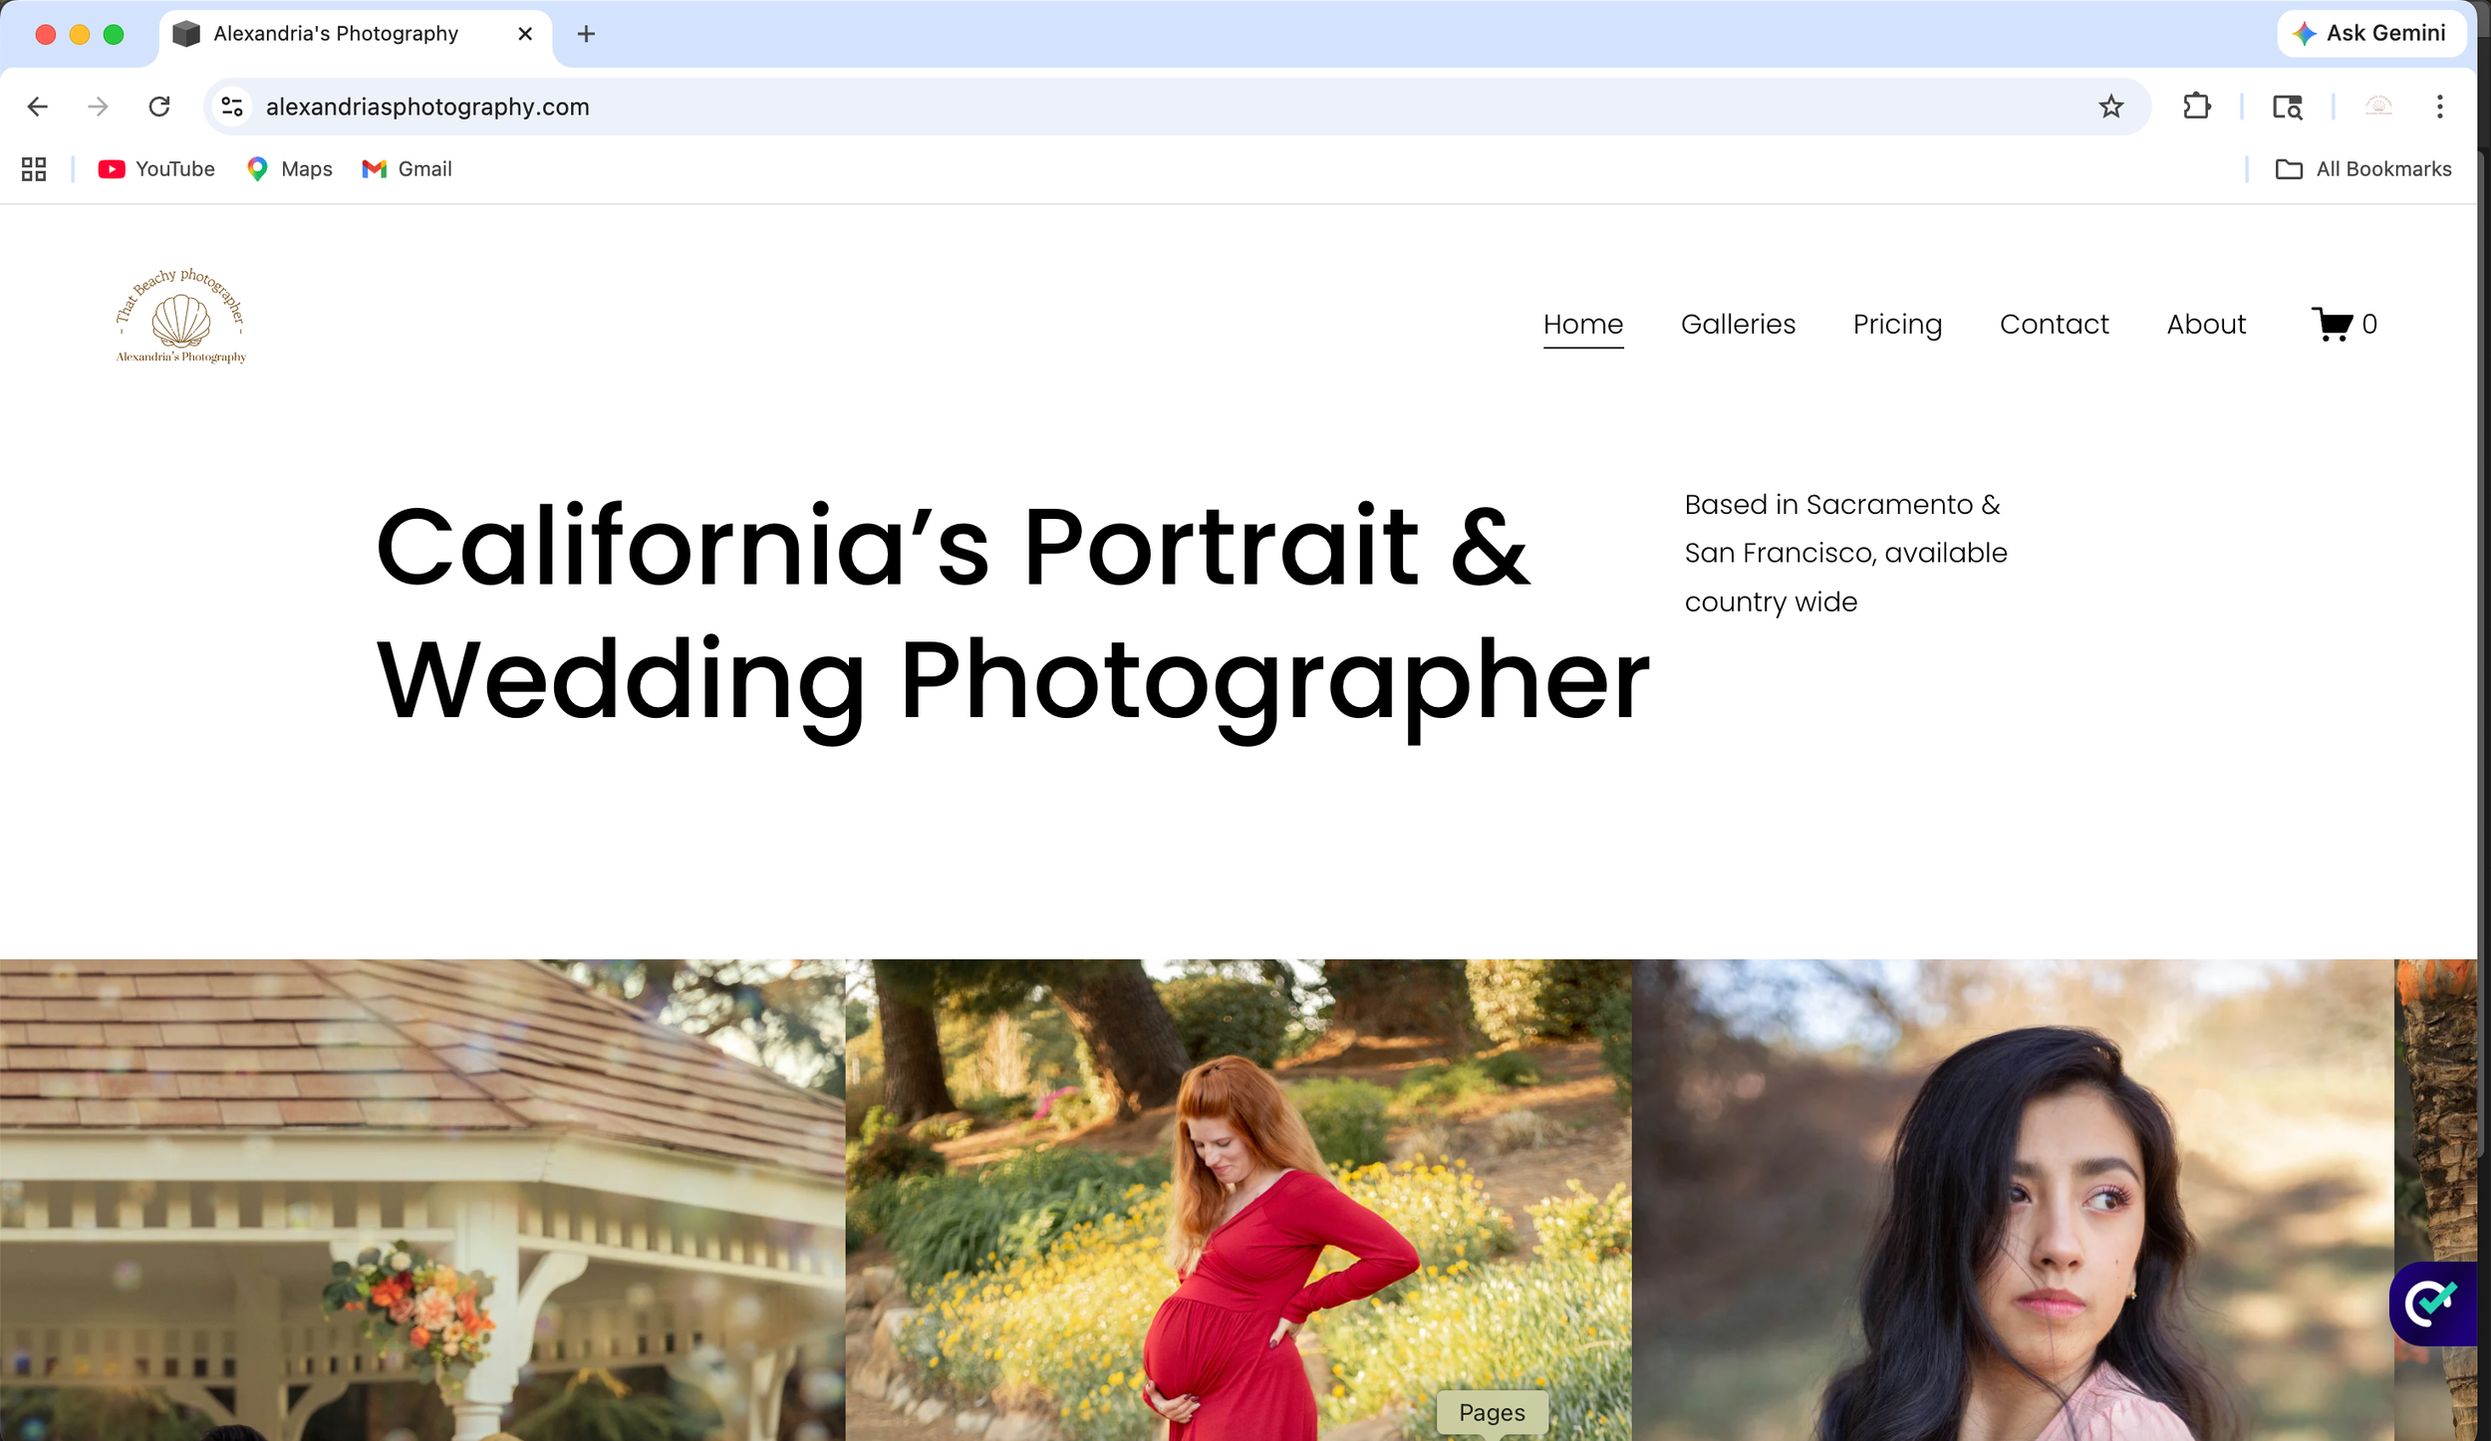This screenshot has height=1441, width=2491.
Task: Open site information icon in address bar
Action: 232,107
